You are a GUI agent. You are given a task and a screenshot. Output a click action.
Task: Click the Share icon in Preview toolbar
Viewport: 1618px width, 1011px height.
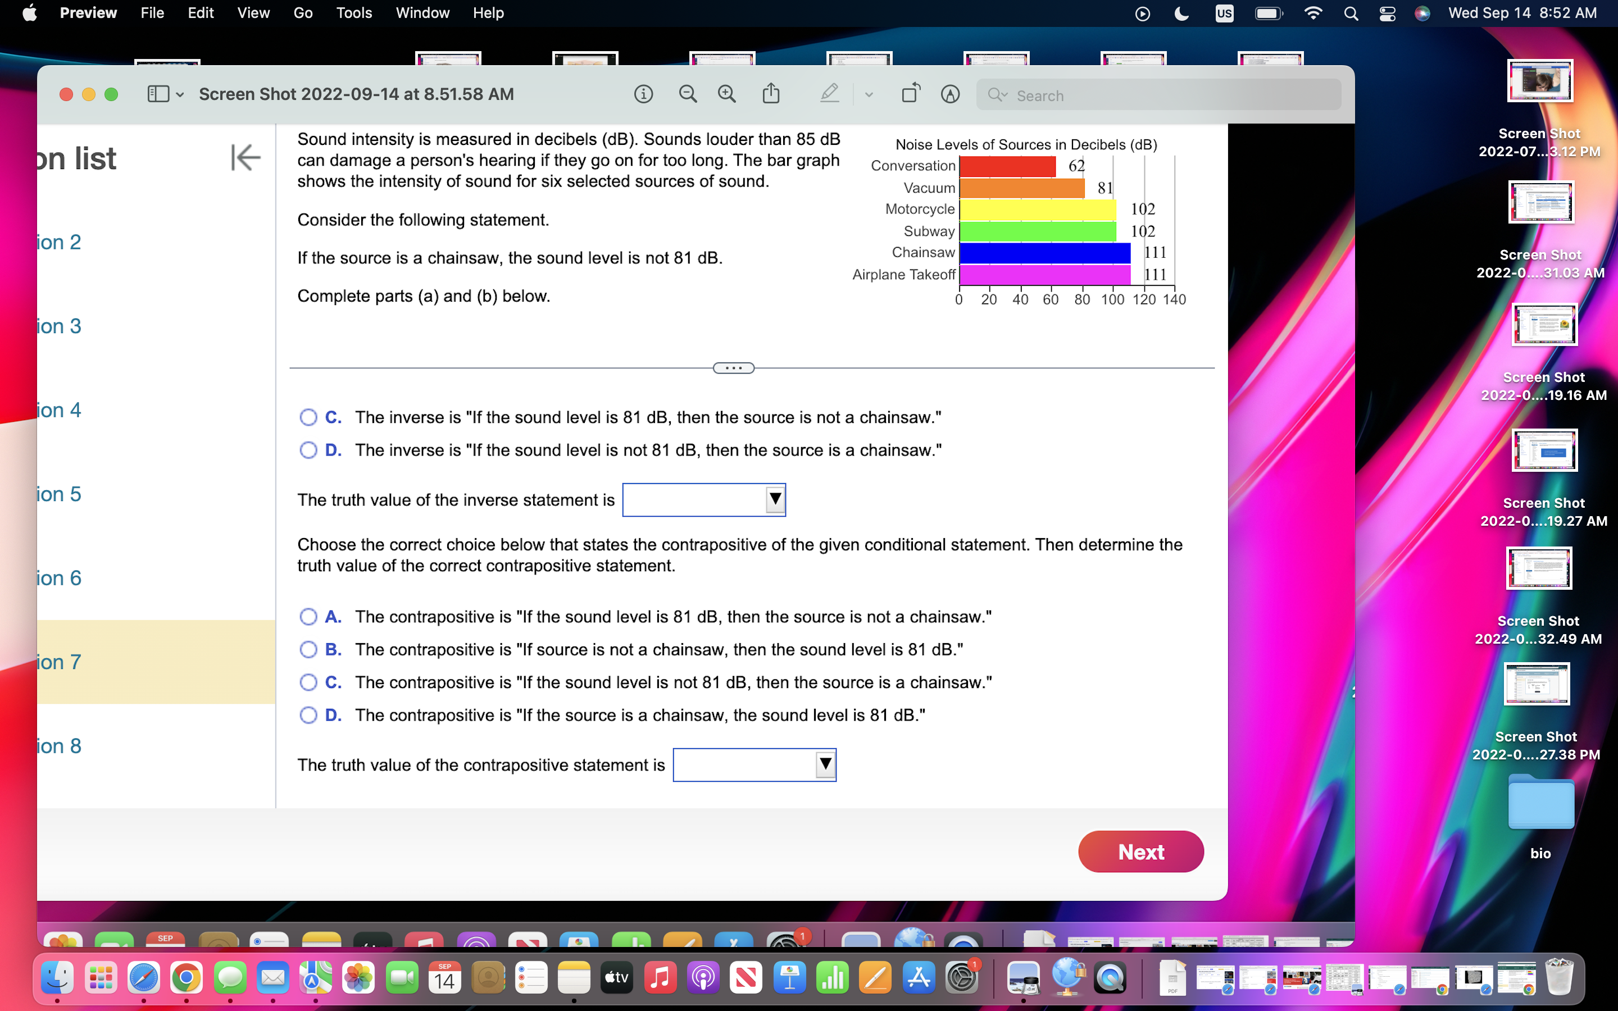tap(771, 94)
